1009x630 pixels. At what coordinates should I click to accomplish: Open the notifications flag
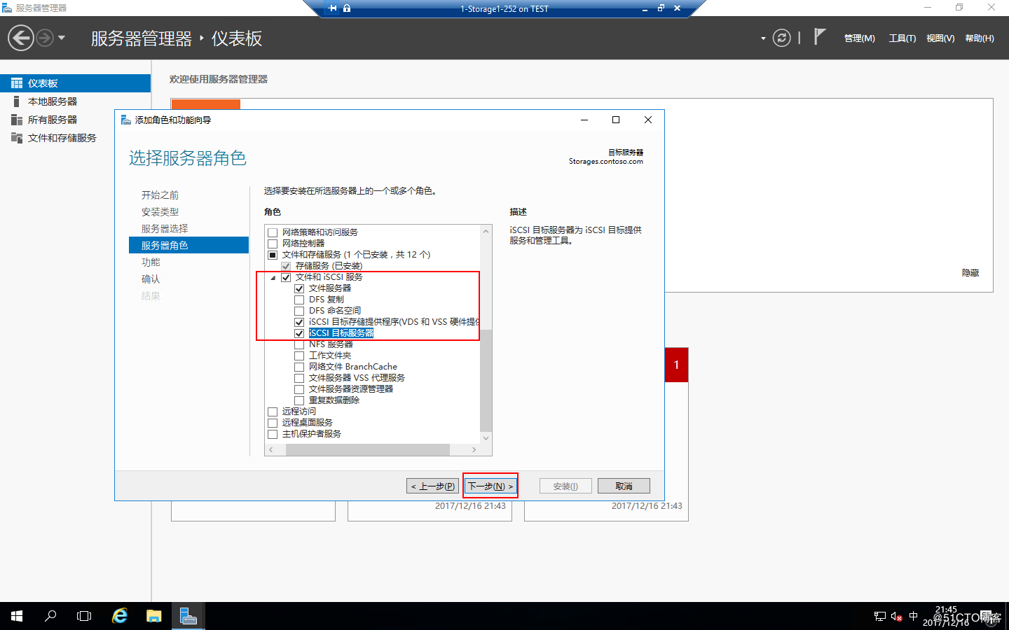tap(819, 36)
